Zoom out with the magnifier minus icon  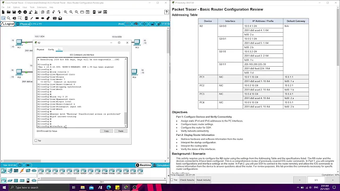[x=76, y=12]
